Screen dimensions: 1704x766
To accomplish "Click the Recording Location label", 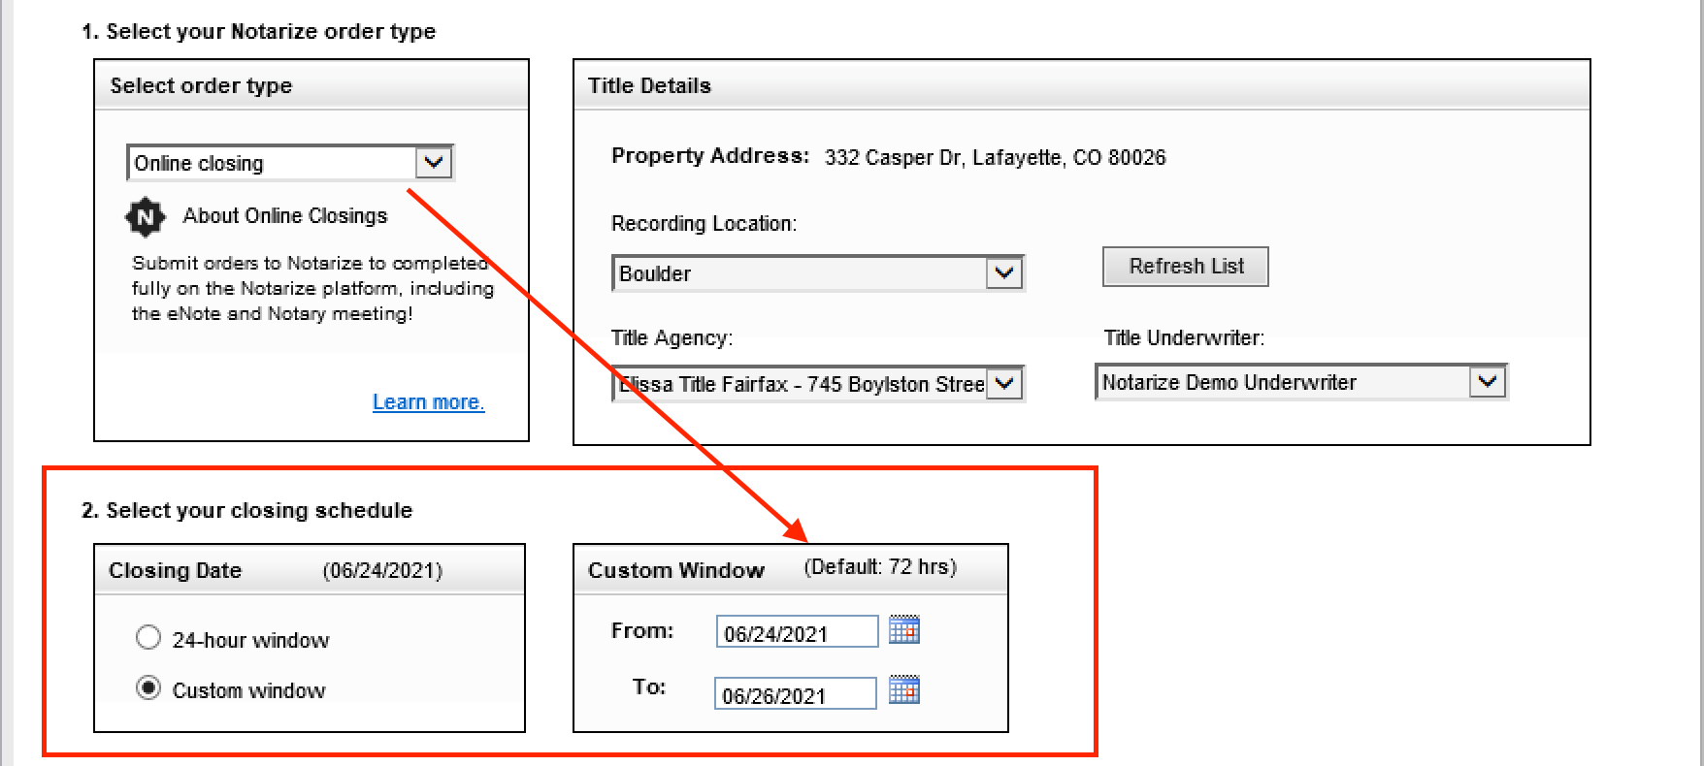I will (704, 224).
